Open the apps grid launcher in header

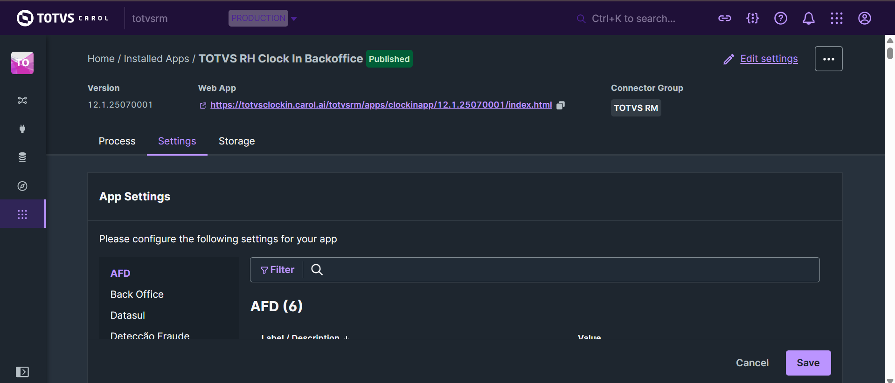(836, 18)
